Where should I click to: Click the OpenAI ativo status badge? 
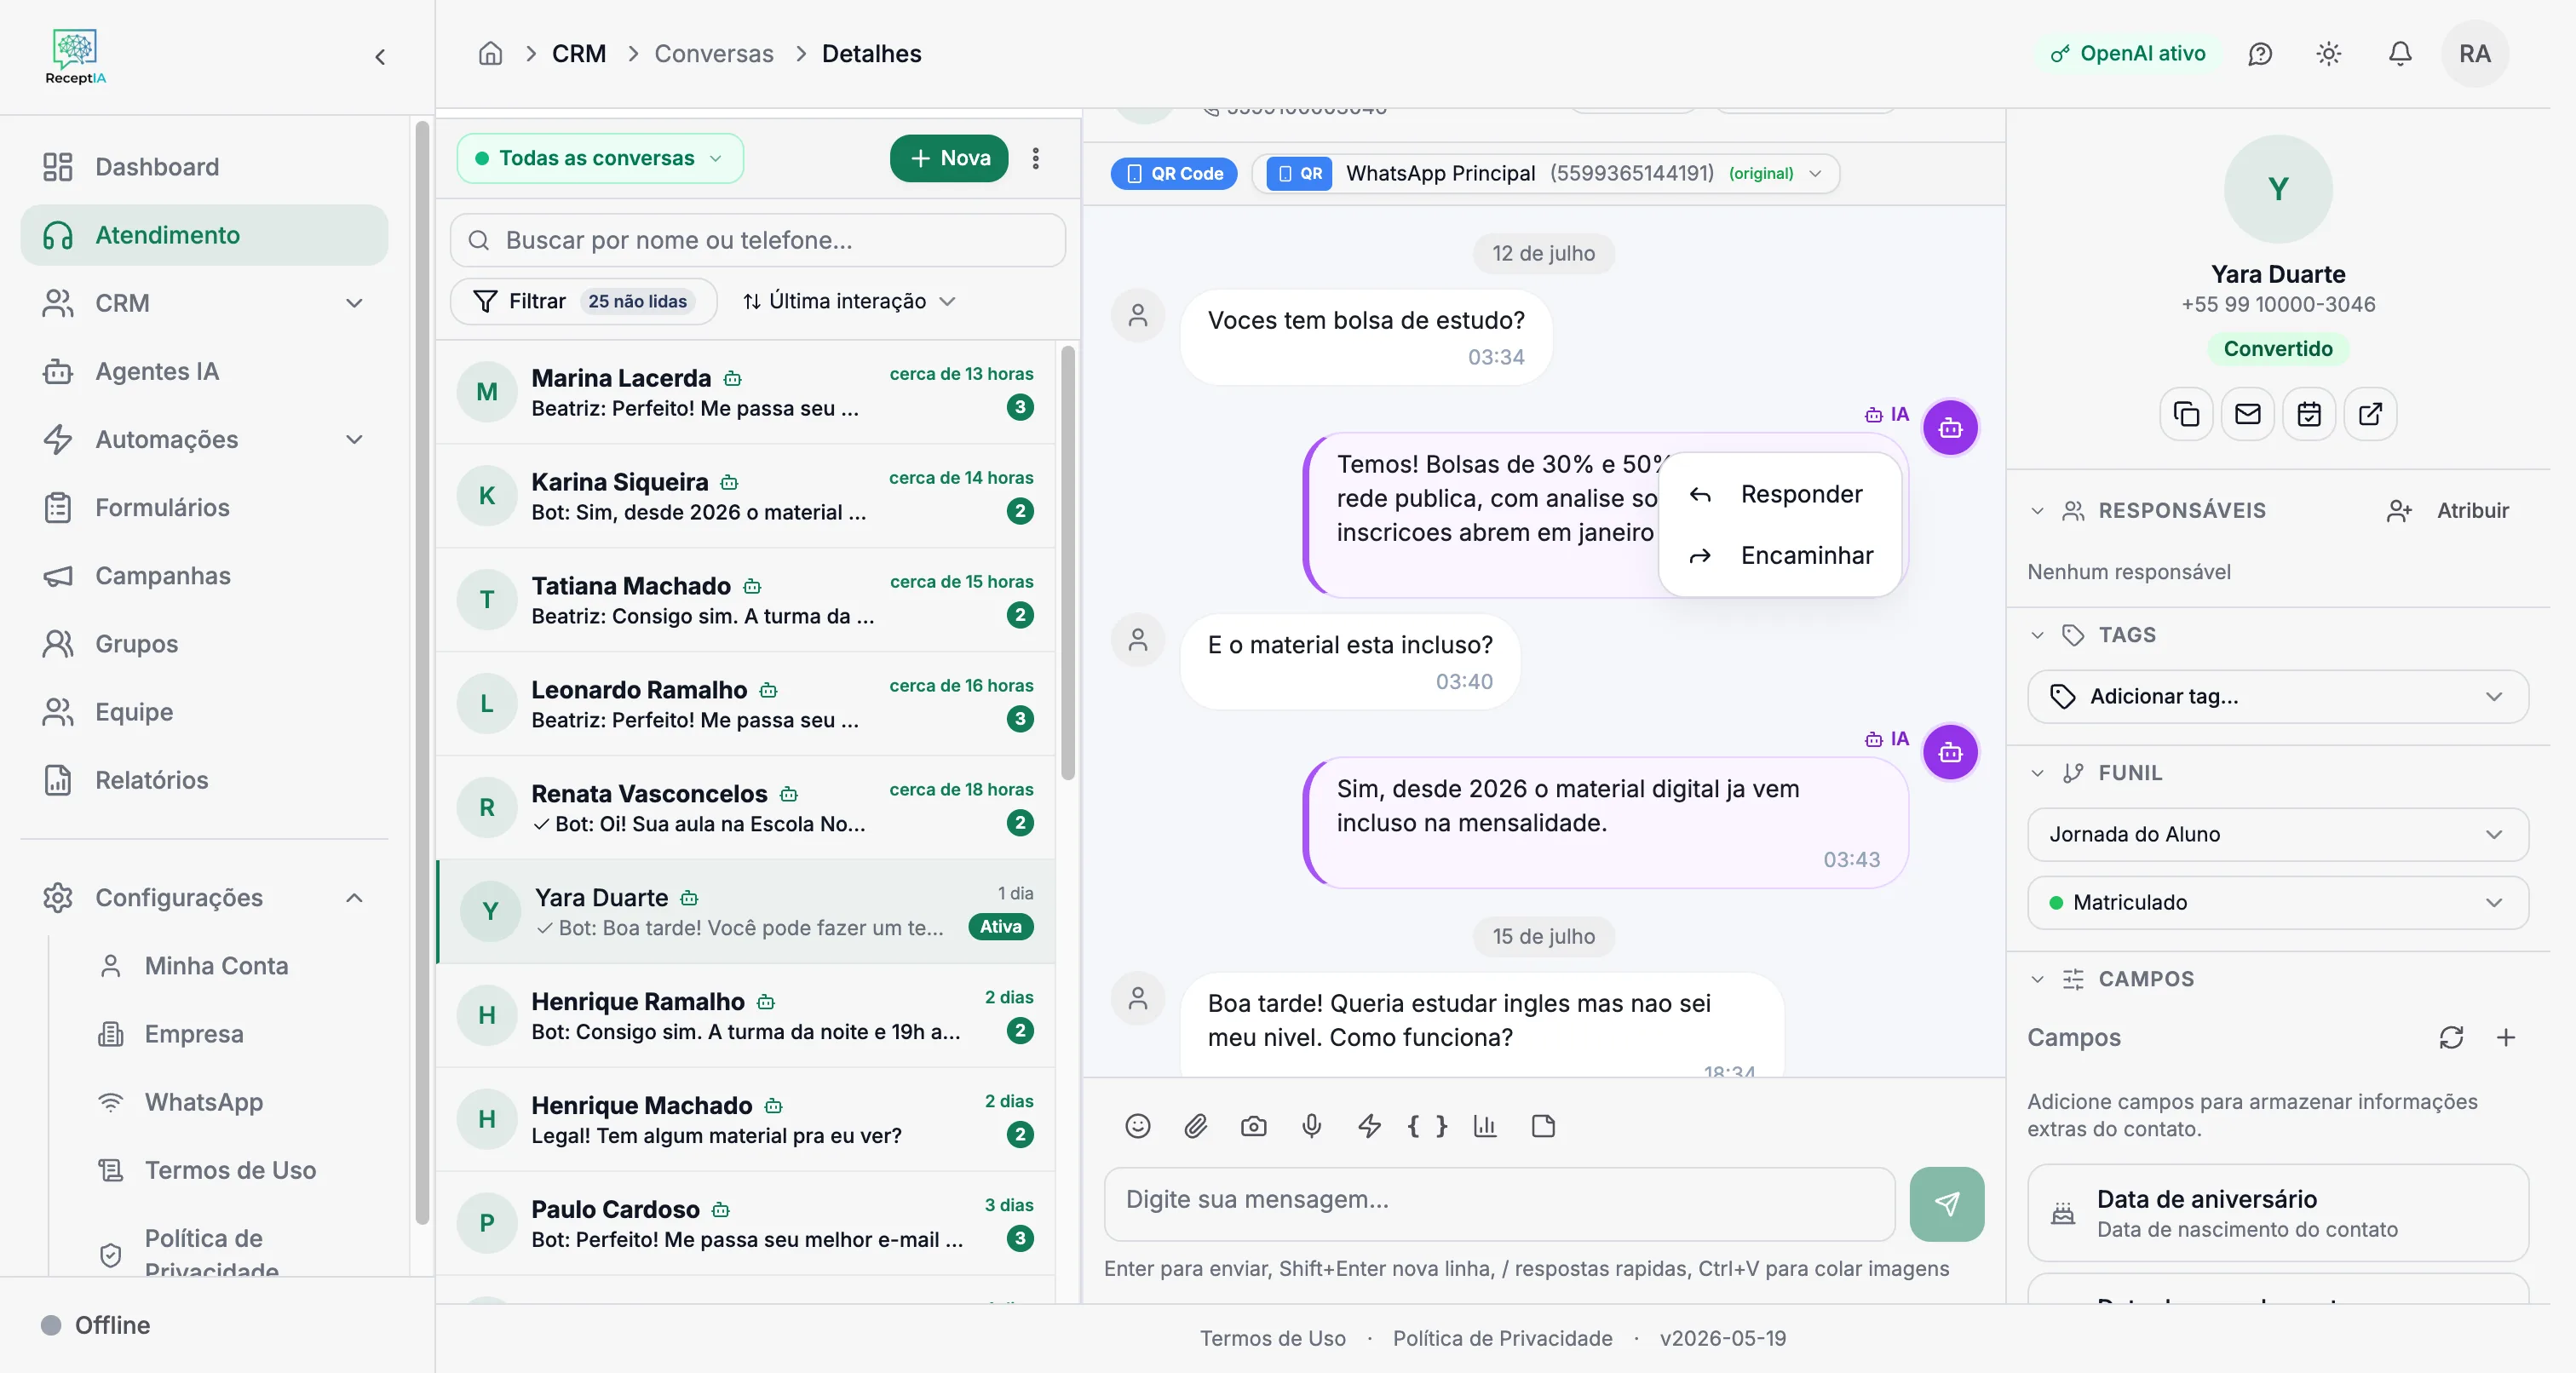2128,54
